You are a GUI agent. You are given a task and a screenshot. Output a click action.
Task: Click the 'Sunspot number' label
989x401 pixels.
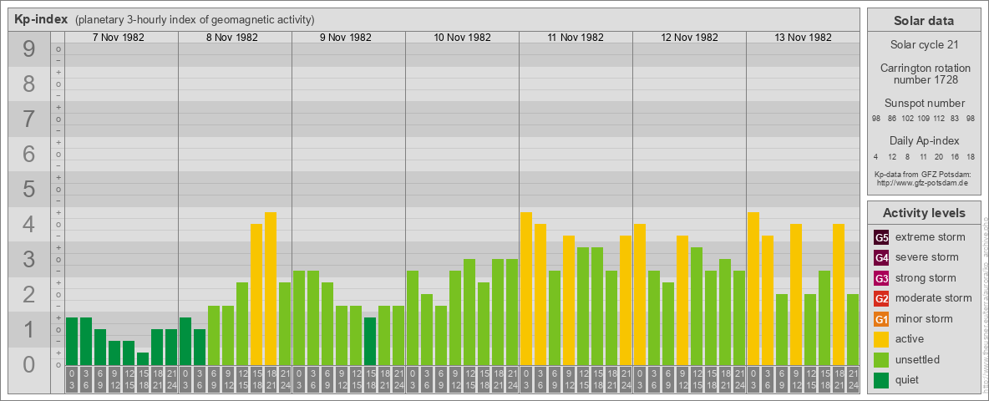click(x=924, y=104)
